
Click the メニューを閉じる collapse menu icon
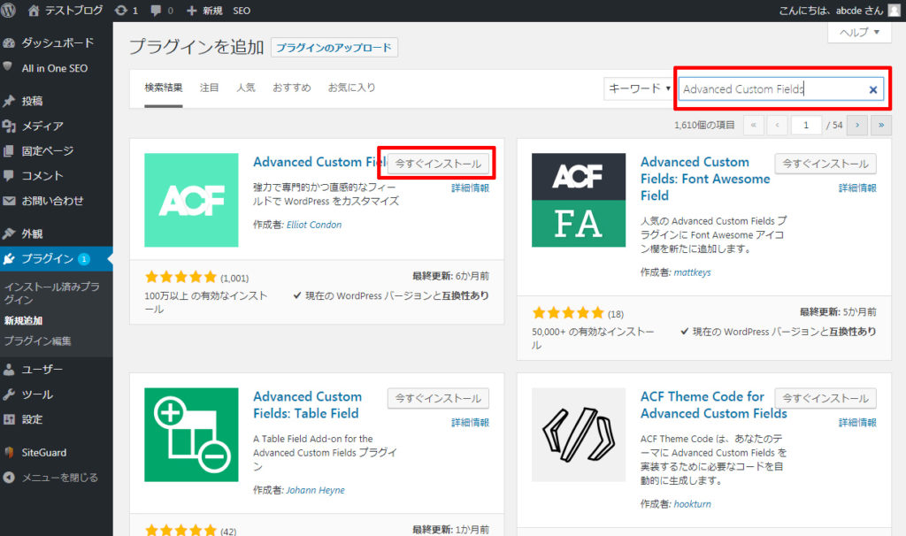tap(10, 478)
